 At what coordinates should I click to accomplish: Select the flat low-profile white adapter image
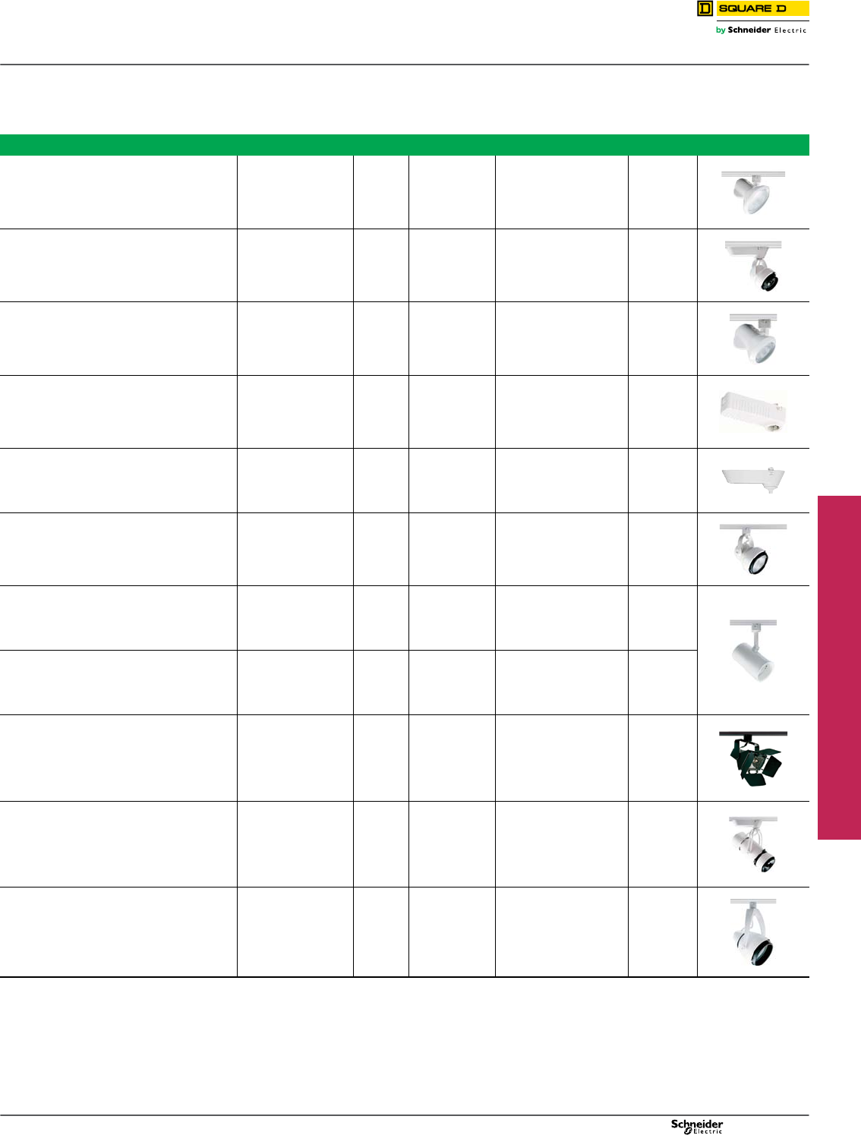pyautogui.click(x=753, y=480)
